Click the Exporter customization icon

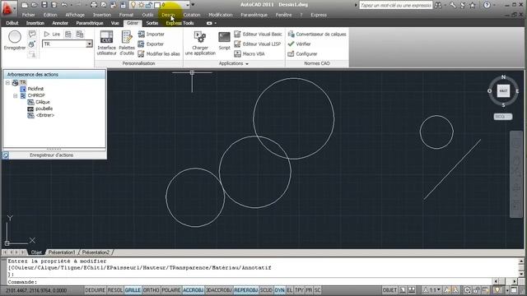click(141, 44)
